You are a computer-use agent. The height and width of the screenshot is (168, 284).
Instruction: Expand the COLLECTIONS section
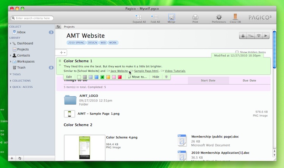[x=11, y=80]
